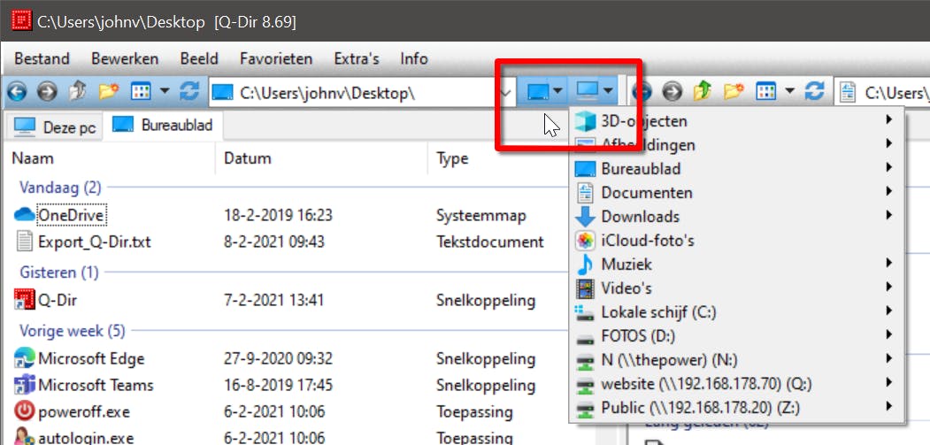Open the Favorieten menu
The width and height of the screenshot is (930, 445).
276,58
